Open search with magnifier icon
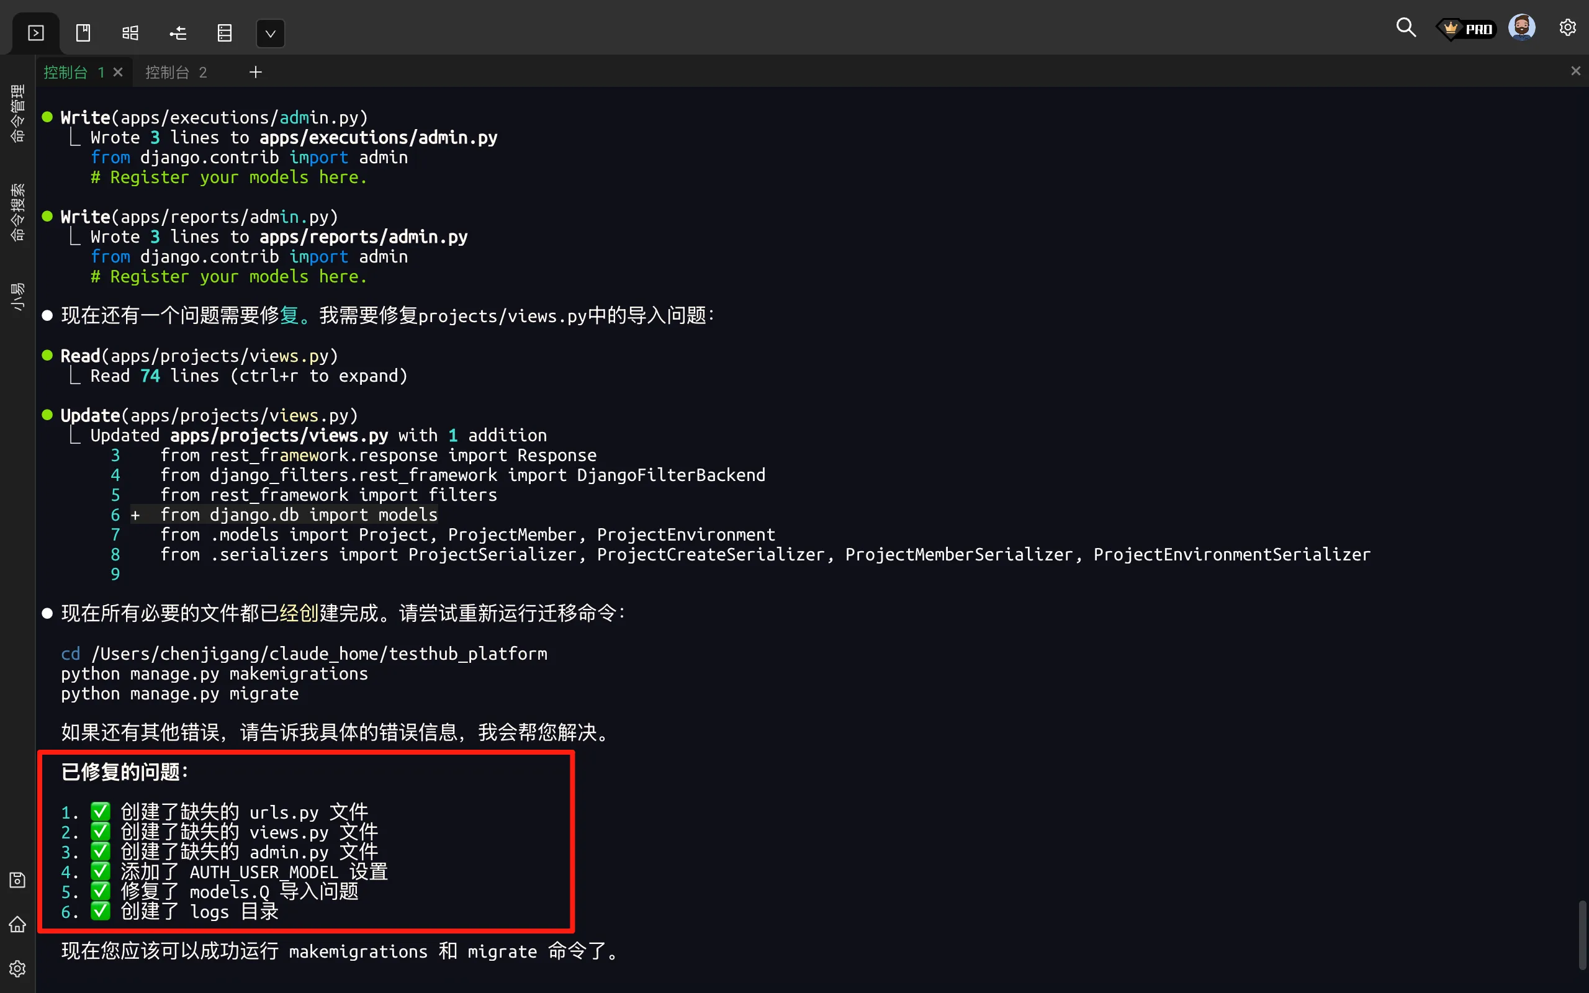Viewport: 1589px width, 993px height. pos(1405,27)
